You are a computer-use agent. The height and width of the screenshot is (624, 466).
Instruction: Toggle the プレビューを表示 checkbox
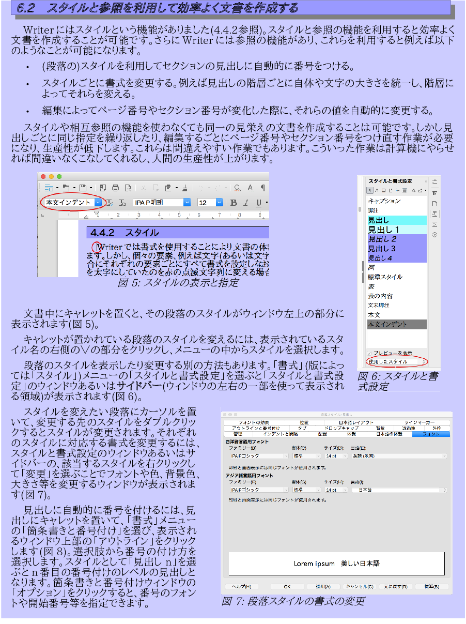tap(369, 353)
